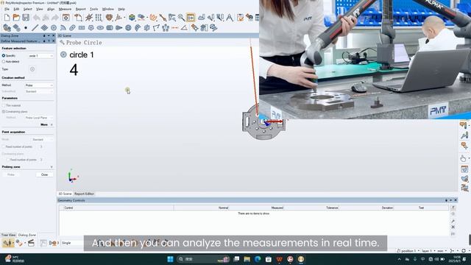This screenshot has height=265, width=471.
Task: Click the Save disk icon
Action: coord(26,18)
